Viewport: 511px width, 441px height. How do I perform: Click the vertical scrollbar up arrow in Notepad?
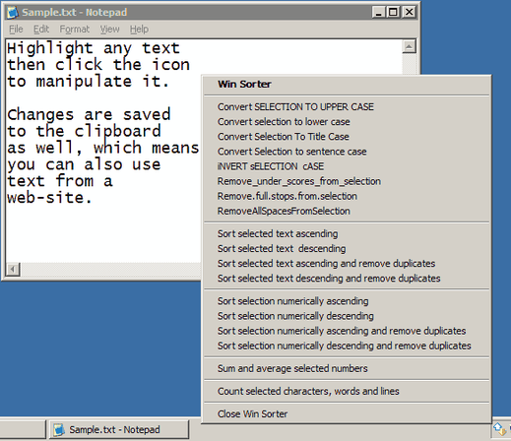409,46
